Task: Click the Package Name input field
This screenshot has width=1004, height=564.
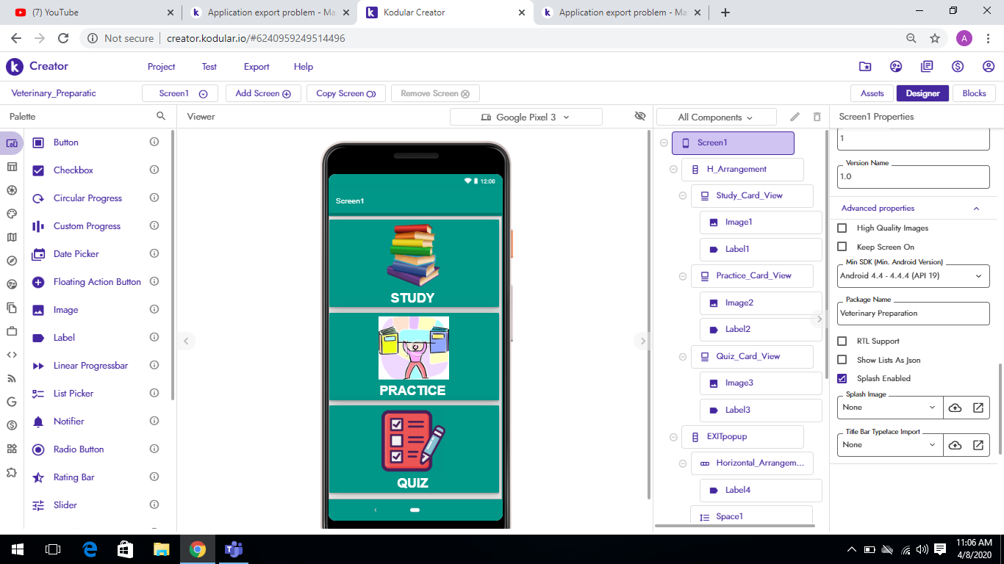Action: 913,314
